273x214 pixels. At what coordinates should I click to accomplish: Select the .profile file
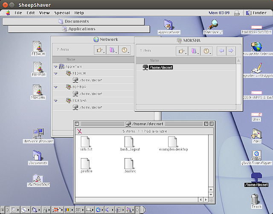point(86,165)
